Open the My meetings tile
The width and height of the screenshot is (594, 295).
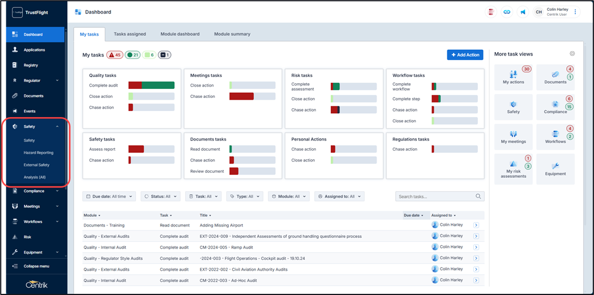click(513, 136)
